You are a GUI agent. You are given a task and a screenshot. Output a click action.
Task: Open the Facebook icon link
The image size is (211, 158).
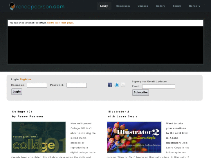(x=110, y=85)
